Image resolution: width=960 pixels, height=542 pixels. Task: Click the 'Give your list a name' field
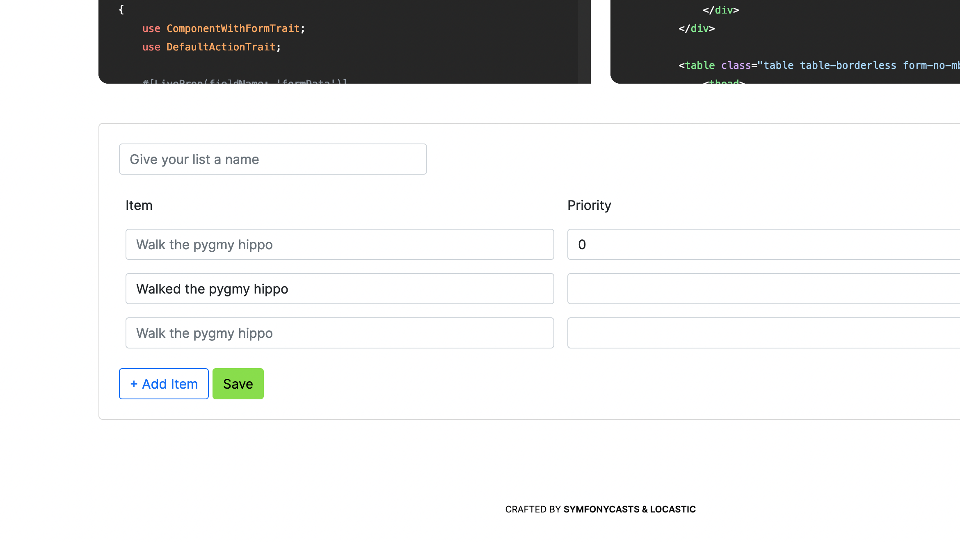(x=273, y=159)
